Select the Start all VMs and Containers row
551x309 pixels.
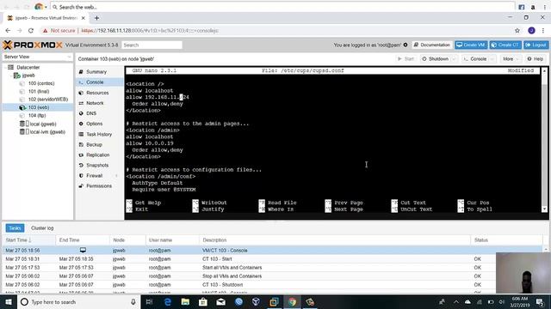272,268
